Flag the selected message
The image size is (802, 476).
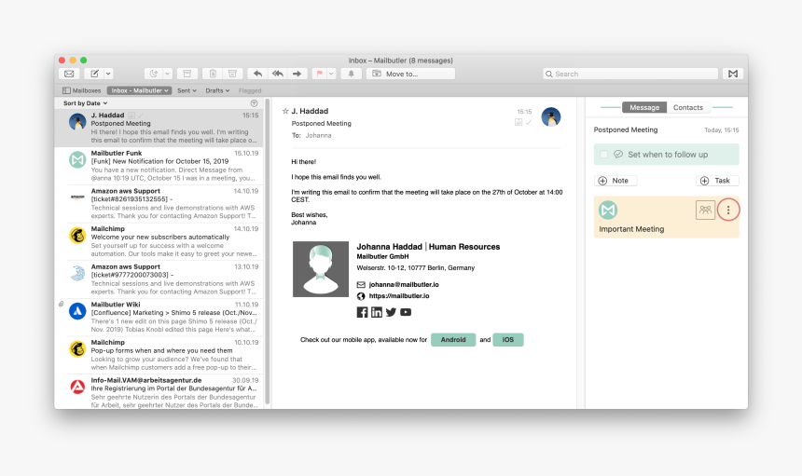pos(320,74)
